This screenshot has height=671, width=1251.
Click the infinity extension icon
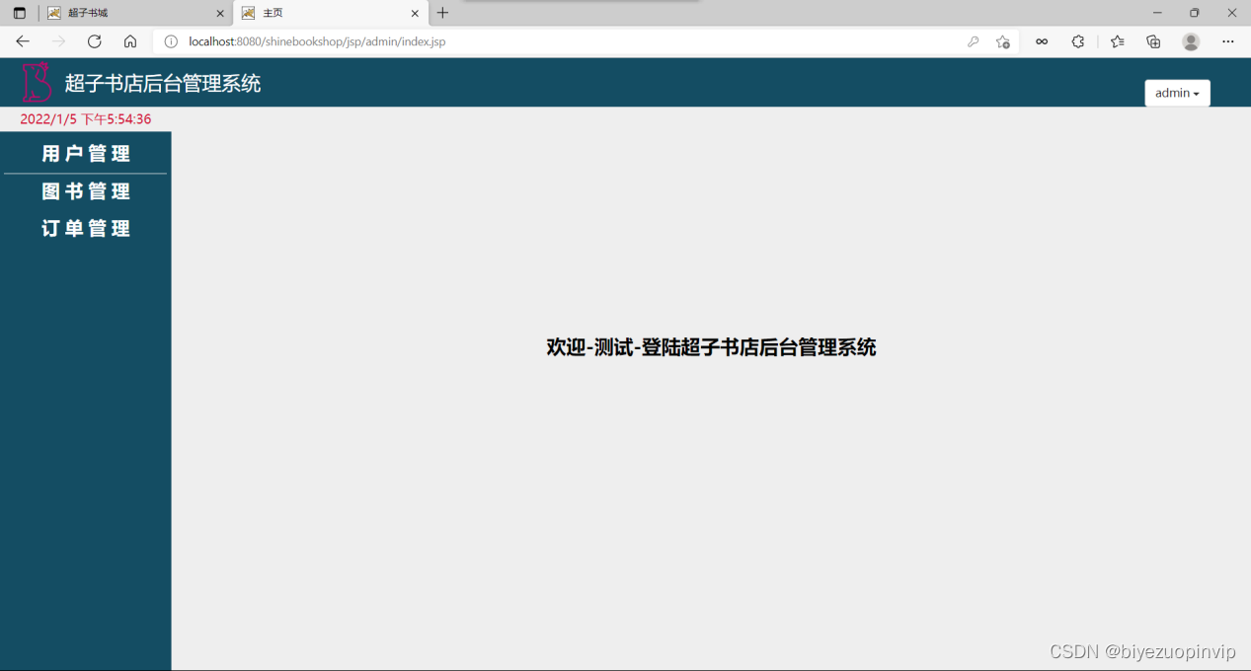click(1042, 41)
